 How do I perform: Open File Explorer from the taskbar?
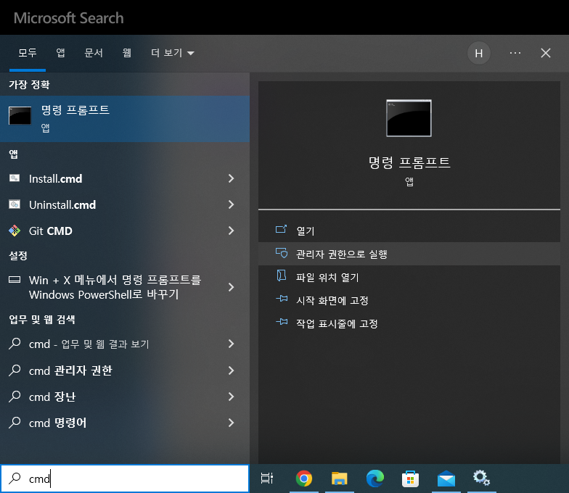(340, 478)
